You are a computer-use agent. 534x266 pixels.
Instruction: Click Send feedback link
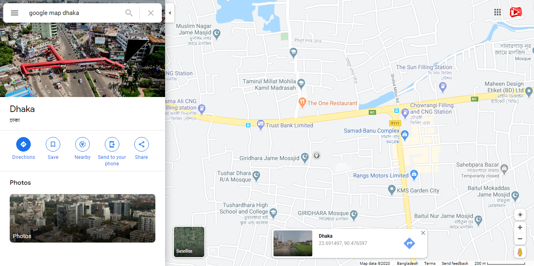coord(455,264)
